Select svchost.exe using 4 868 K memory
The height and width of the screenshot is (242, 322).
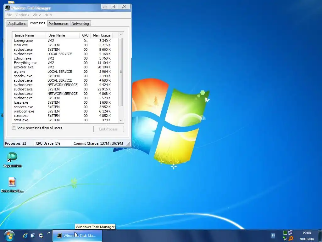pos(62,94)
